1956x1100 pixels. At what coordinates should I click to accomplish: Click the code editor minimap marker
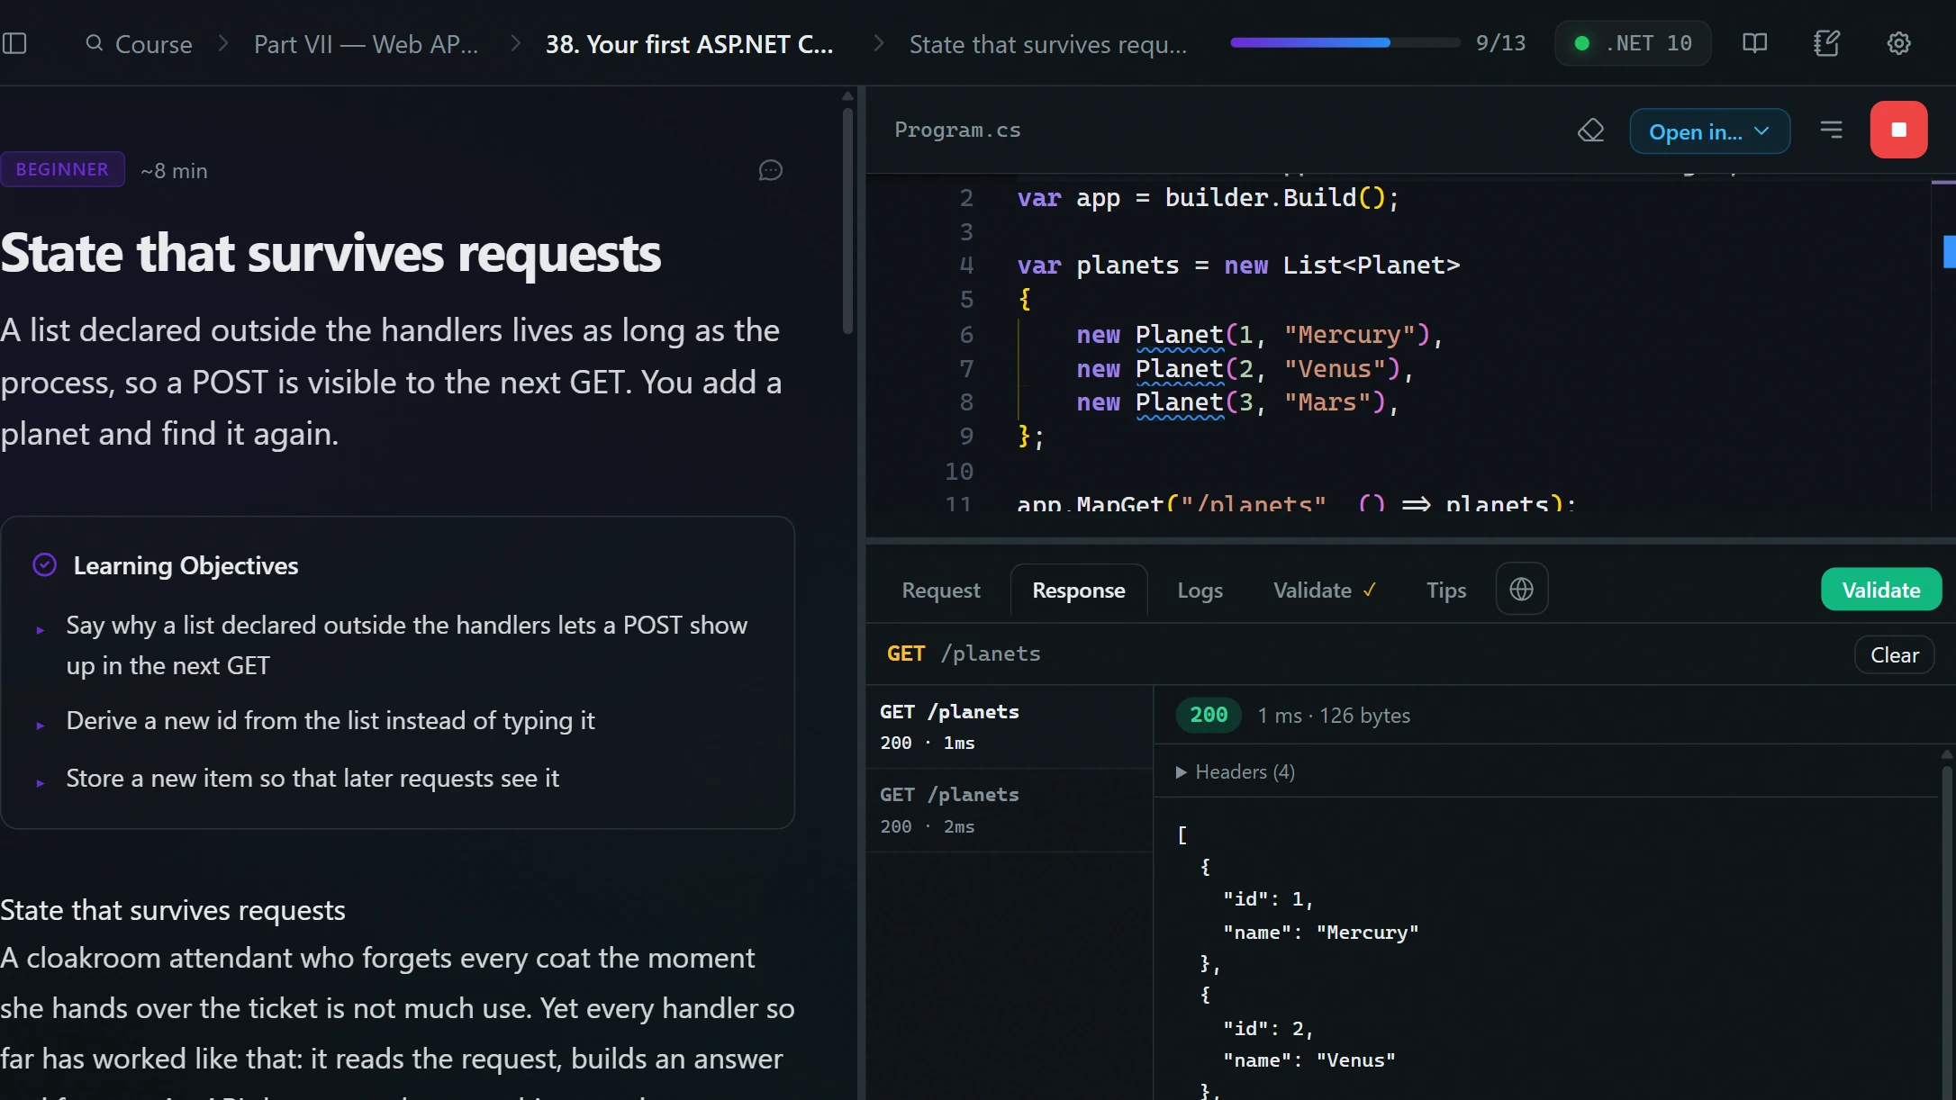[1949, 251]
